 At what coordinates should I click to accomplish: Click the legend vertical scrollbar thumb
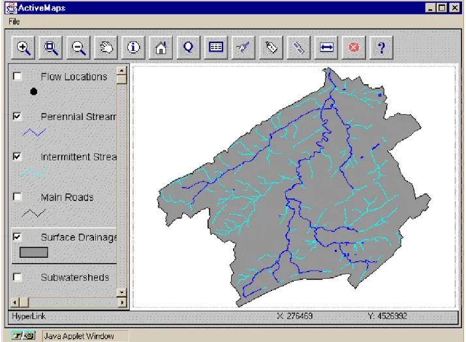tap(121, 79)
